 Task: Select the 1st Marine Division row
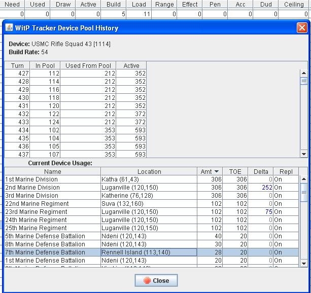click(x=152, y=179)
